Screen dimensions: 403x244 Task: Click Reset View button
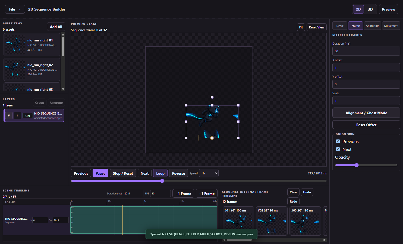click(x=316, y=27)
